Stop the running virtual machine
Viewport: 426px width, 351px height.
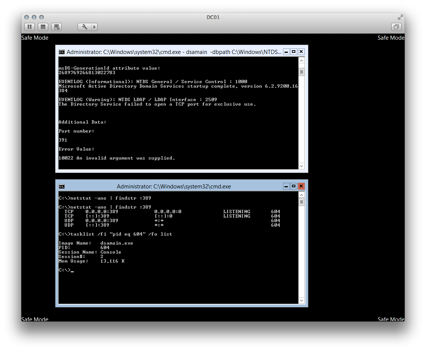[43, 27]
